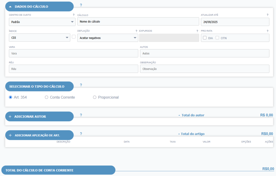
Task: Enable the DIA pro rata checkbox
Action: [205, 38]
